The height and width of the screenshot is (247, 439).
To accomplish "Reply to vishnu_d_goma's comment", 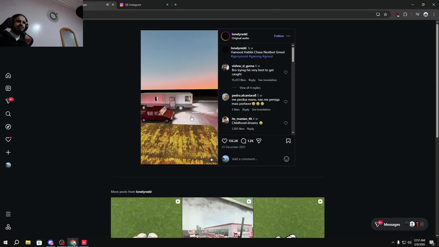I will [x=252, y=80].
